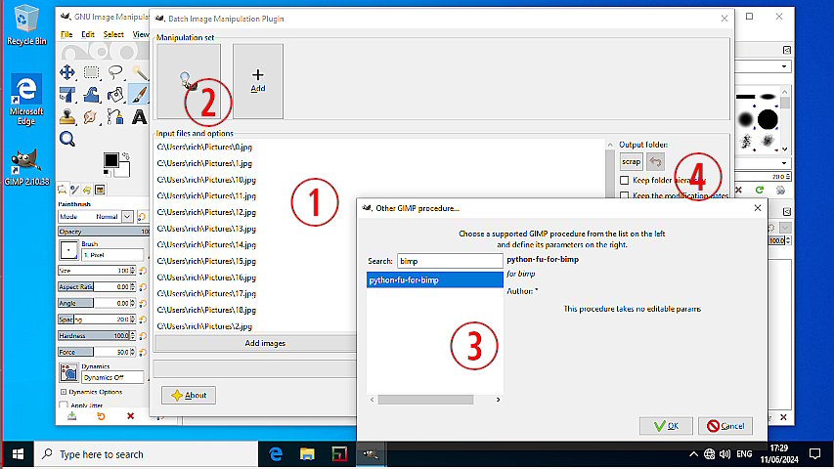Viewport: 834px width, 469px height.
Task: Confirm procedure with OK button
Action: coord(666,426)
